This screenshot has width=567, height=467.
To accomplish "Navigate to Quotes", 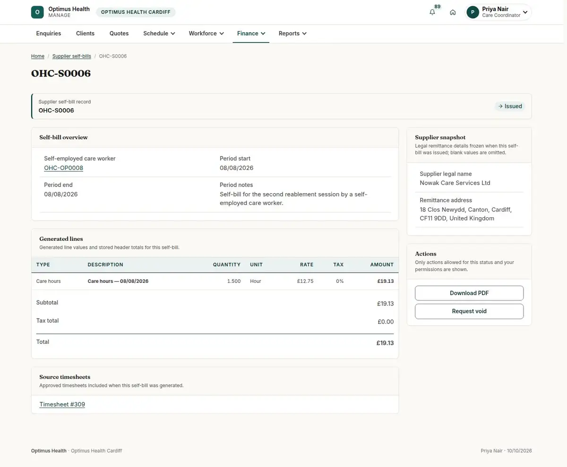I will click(119, 34).
